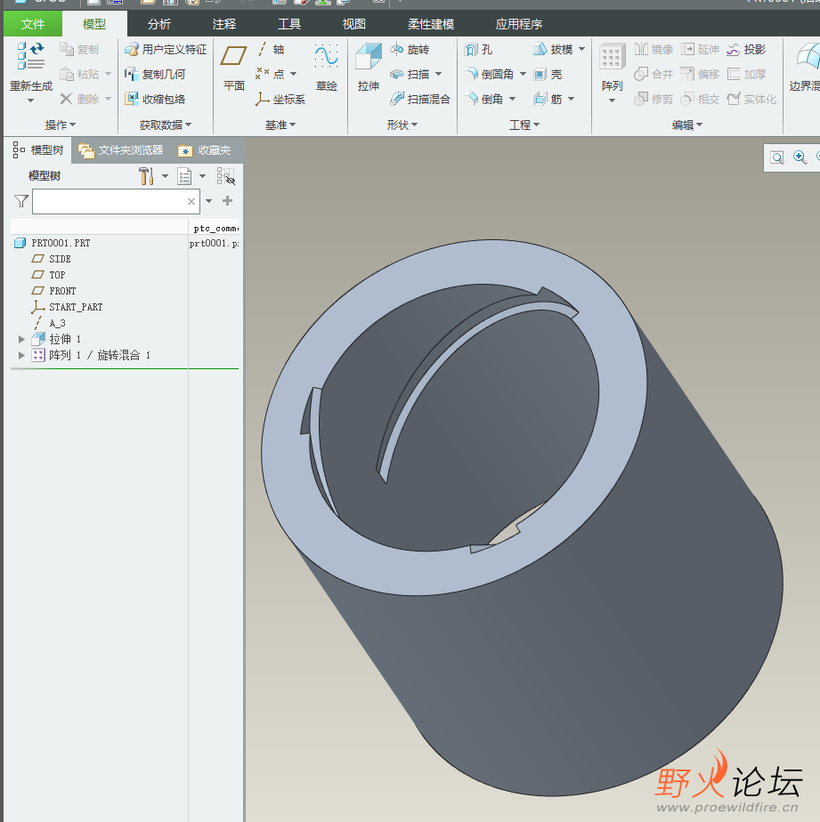Expand the 阵列 1 / 旋转混合 1 node
This screenshot has width=820, height=822.
(x=21, y=356)
